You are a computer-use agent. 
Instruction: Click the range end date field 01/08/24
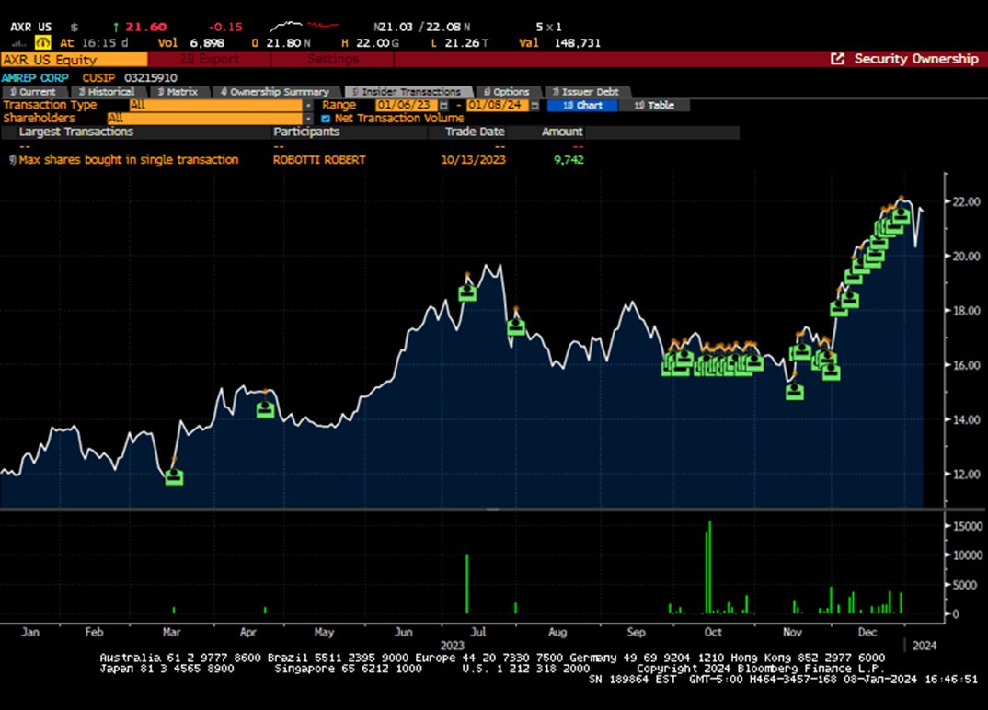coord(498,105)
